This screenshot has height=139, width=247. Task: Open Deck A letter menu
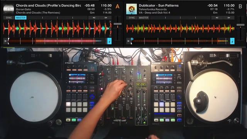117,7
